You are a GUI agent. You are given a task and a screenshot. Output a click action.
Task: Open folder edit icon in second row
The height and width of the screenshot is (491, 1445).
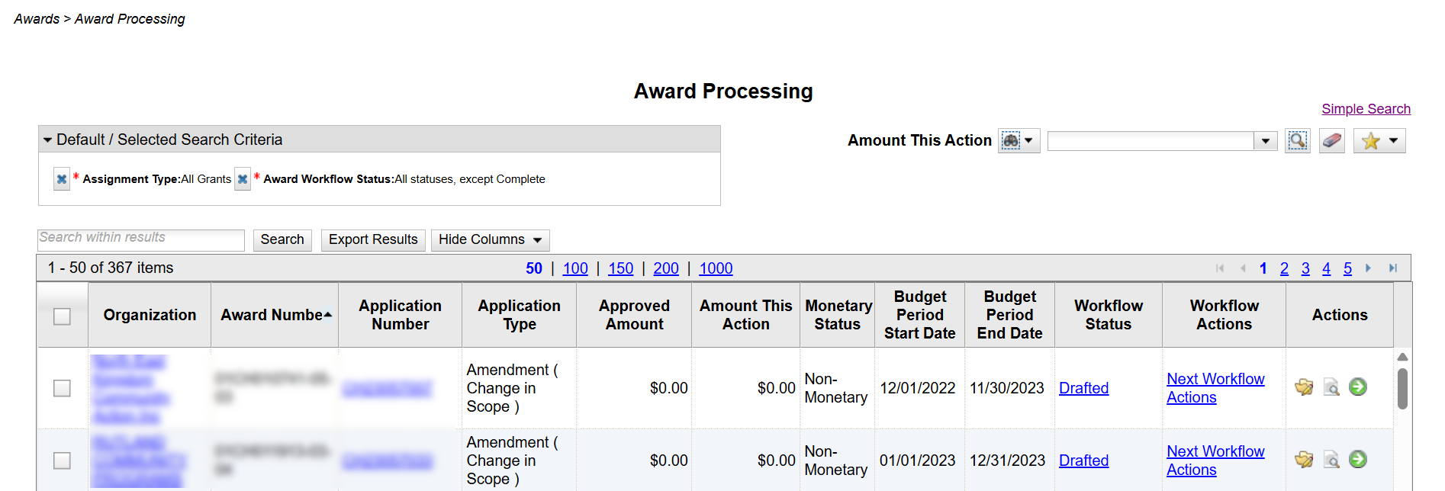[x=1304, y=460]
